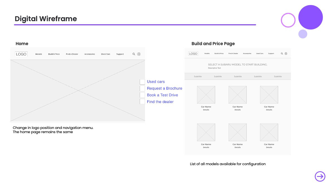This screenshot has height=188, width=334.
Task: Check the box next to Used cars
Action: pos(142,82)
